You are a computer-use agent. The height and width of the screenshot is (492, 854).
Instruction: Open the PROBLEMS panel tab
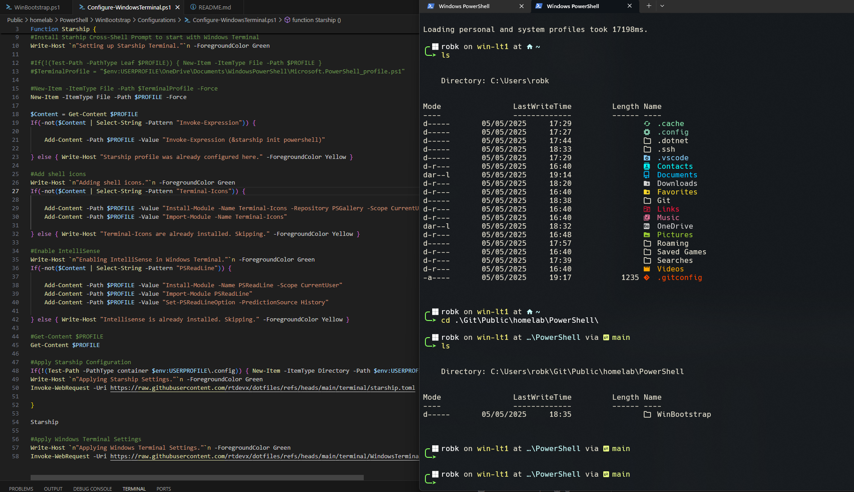pyautogui.click(x=21, y=489)
